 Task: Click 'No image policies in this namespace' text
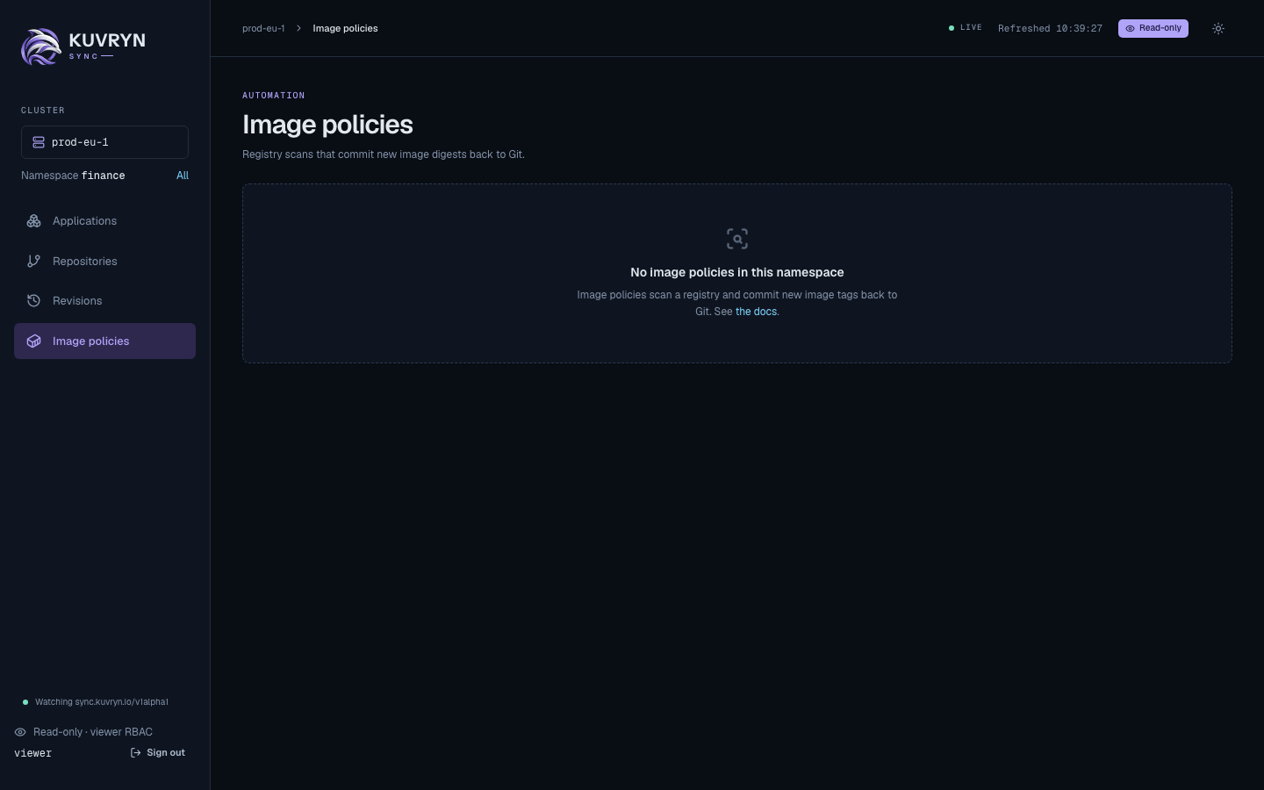[x=737, y=272]
